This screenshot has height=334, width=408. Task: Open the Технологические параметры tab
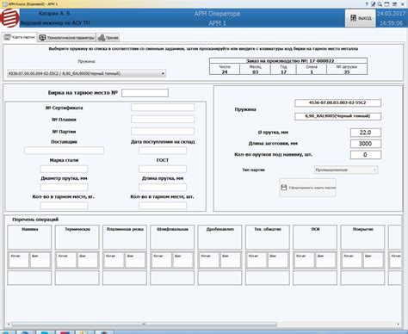(66, 38)
